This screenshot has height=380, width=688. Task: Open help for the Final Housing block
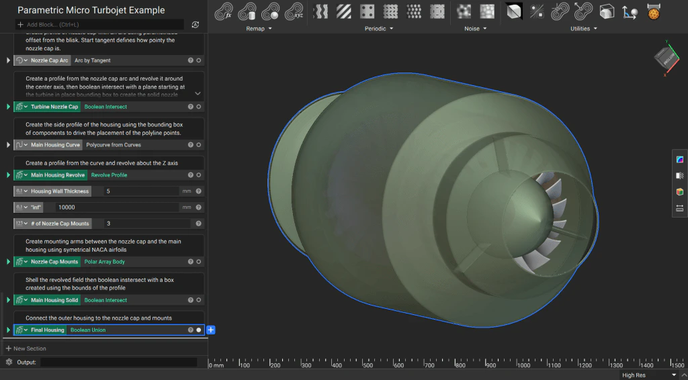[191, 330]
